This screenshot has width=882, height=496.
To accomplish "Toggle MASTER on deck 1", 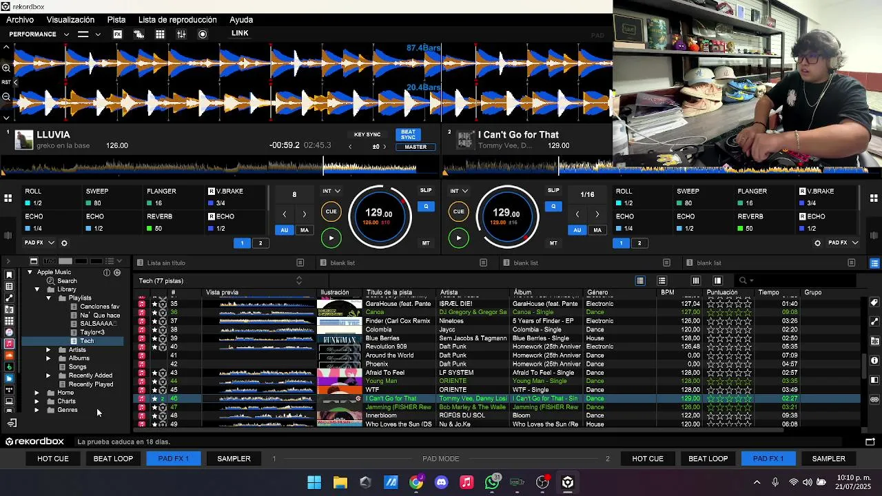I will [x=416, y=147].
